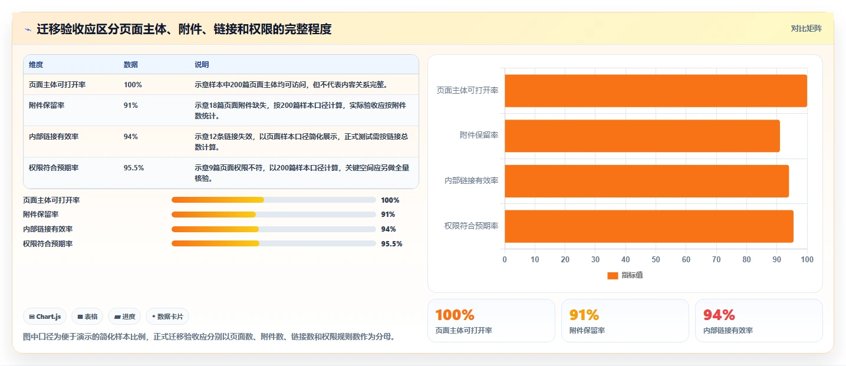
Task: Click the 附件保留率 chart bar
Action: (x=642, y=136)
